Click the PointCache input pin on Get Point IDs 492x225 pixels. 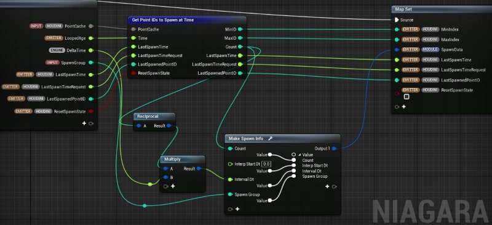(133, 29)
